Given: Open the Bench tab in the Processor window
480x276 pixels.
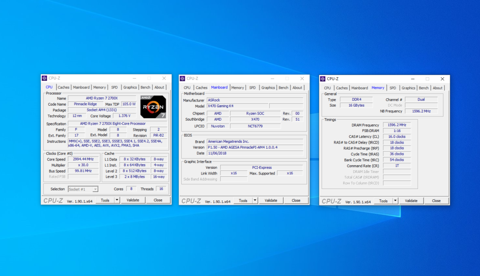Looking at the screenshot, I should point(145,87).
